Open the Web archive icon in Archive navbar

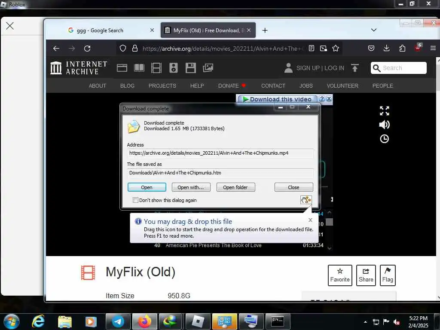point(122,68)
